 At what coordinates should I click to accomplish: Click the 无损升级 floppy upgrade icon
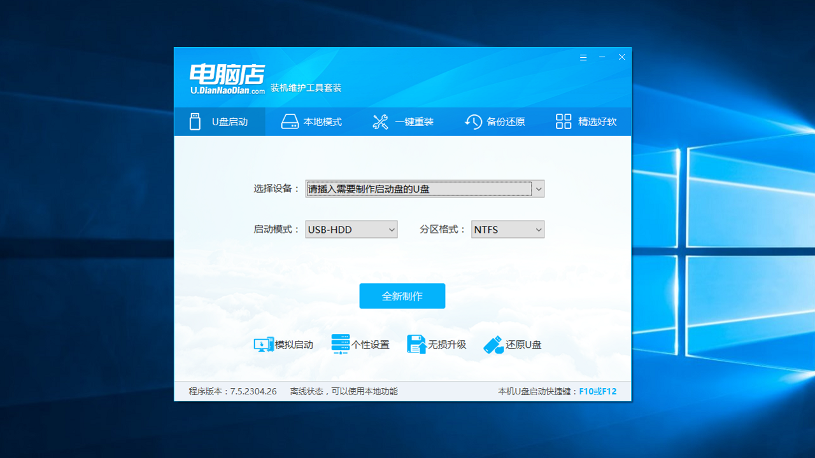pos(416,344)
